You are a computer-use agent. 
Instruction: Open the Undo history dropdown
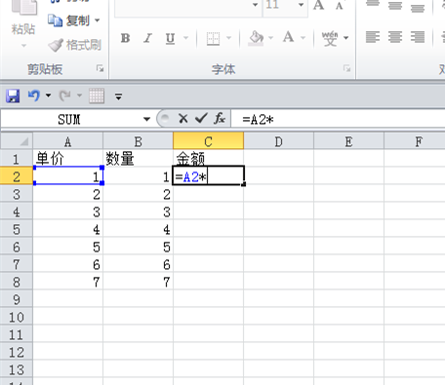(x=48, y=96)
